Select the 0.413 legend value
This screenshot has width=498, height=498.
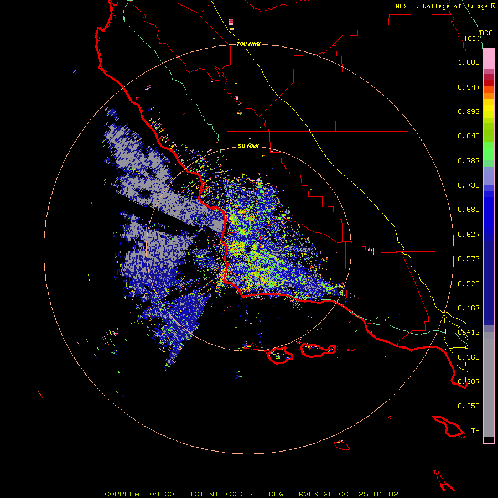click(x=469, y=333)
